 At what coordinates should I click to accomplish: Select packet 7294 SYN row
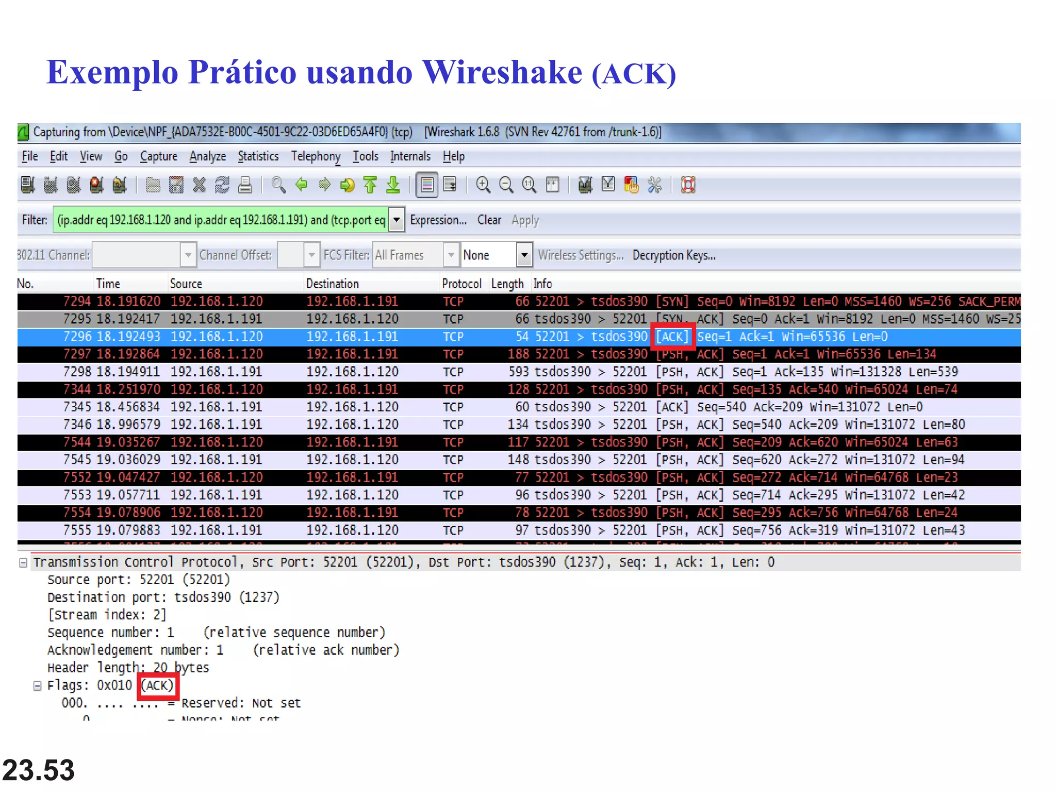coord(519,301)
